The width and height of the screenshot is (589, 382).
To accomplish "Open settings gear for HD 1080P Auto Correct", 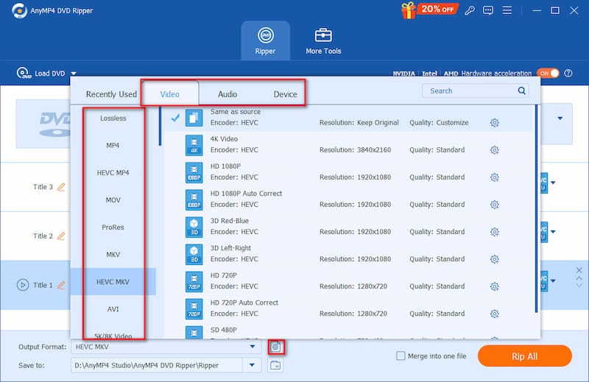I will tap(494, 205).
